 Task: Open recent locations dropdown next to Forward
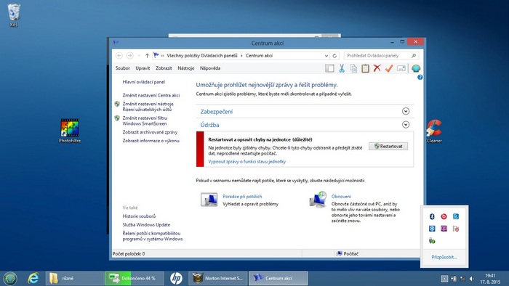click(139, 56)
